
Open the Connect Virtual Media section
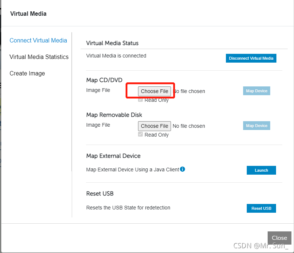coord(38,41)
